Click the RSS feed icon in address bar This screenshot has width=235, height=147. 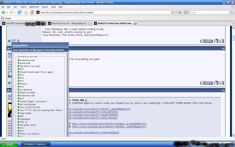(x=172, y=12)
